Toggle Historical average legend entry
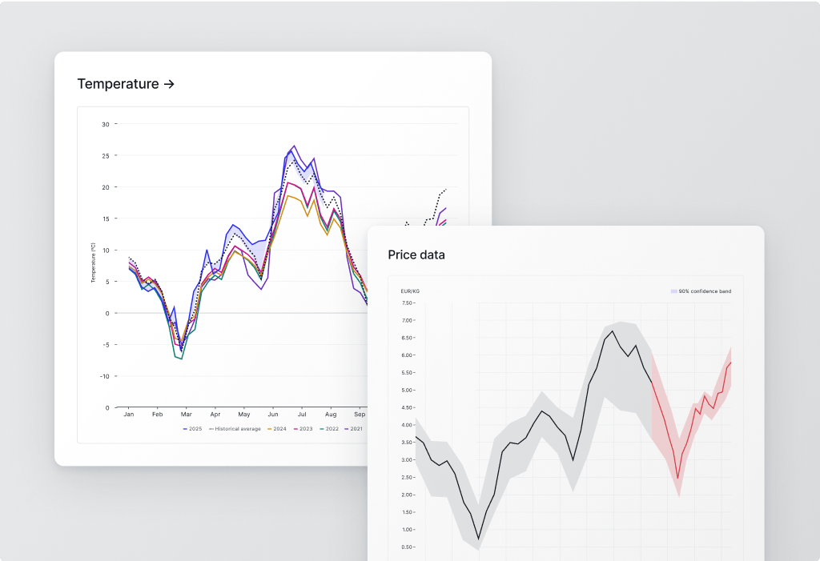Viewport: 820px width, 561px height. (234, 429)
